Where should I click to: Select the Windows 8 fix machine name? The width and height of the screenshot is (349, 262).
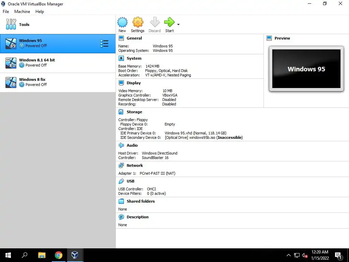[32, 79]
